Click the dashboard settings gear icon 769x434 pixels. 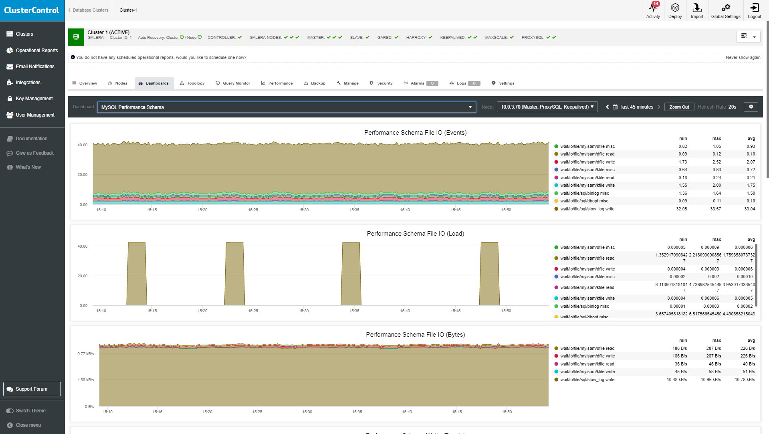tap(751, 107)
